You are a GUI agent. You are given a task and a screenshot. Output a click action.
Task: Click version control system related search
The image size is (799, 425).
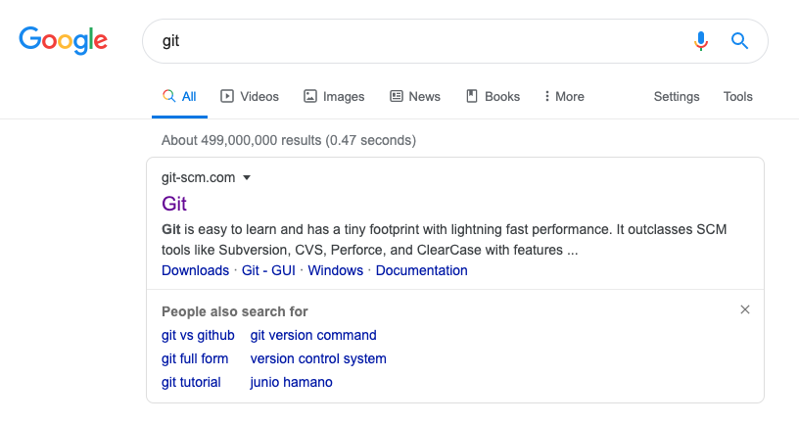coord(318,358)
